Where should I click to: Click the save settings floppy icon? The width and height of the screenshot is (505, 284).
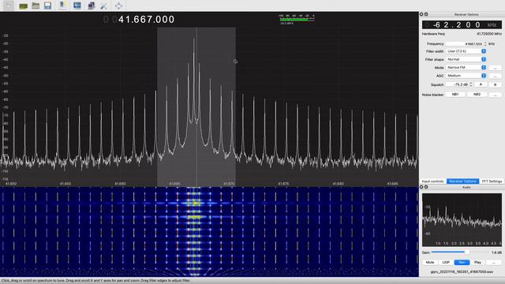pyautogui.click(x=47, y=6)
